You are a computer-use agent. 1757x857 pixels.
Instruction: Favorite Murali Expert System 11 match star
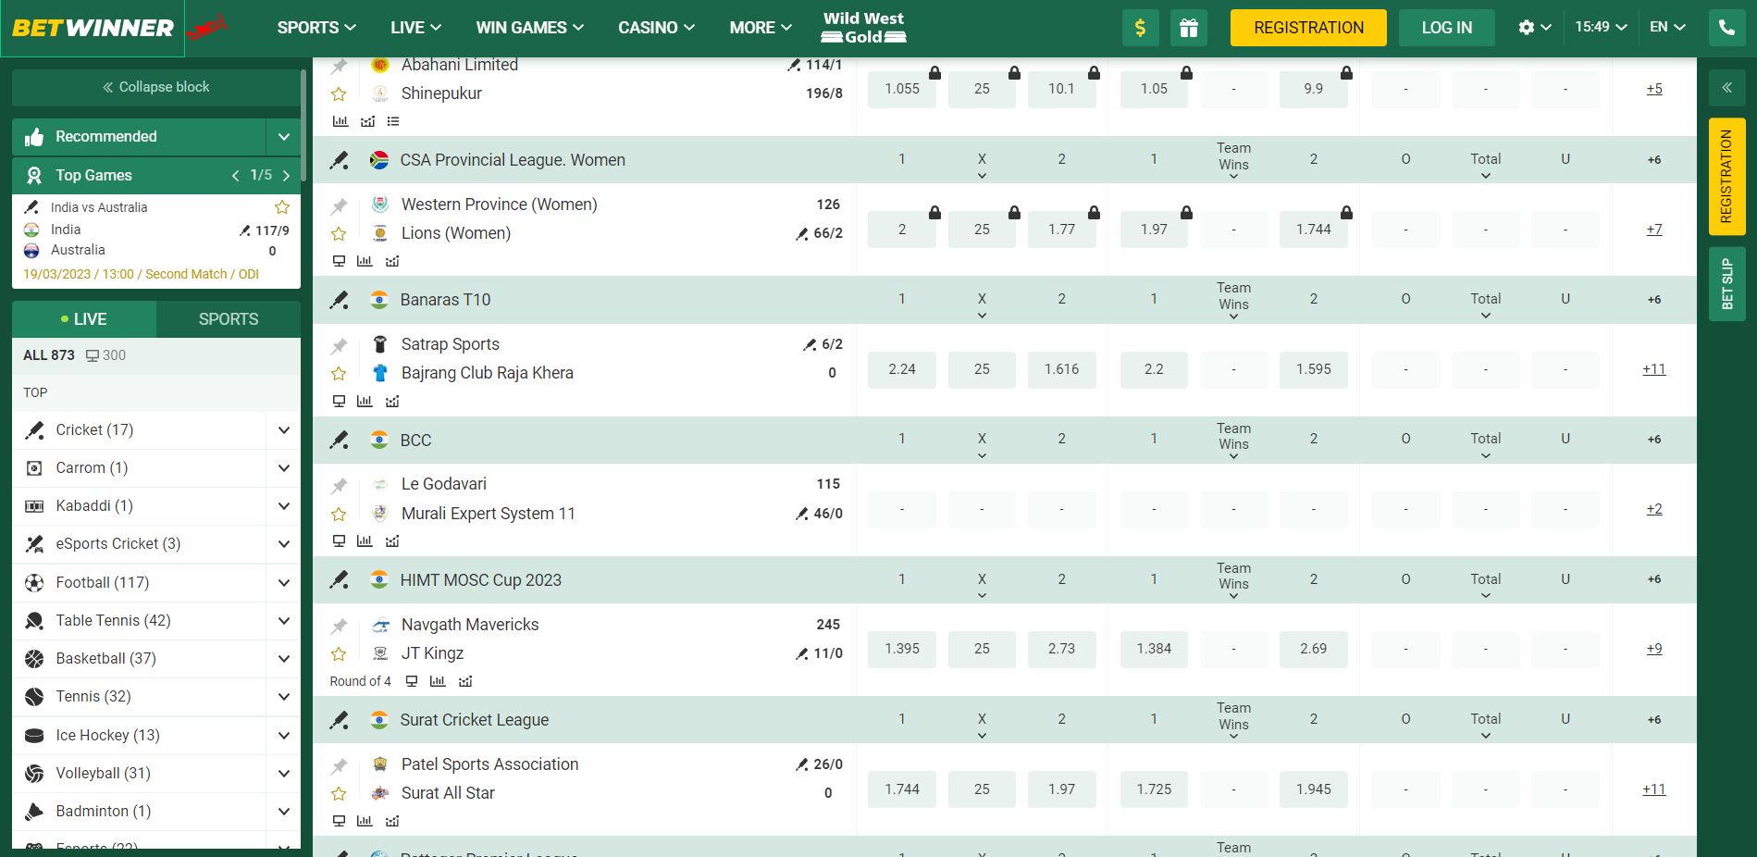(x=339, y=515)
